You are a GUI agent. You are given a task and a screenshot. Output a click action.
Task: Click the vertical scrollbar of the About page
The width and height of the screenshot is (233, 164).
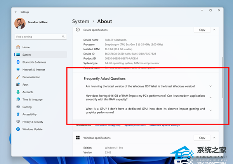pos(223,78)
